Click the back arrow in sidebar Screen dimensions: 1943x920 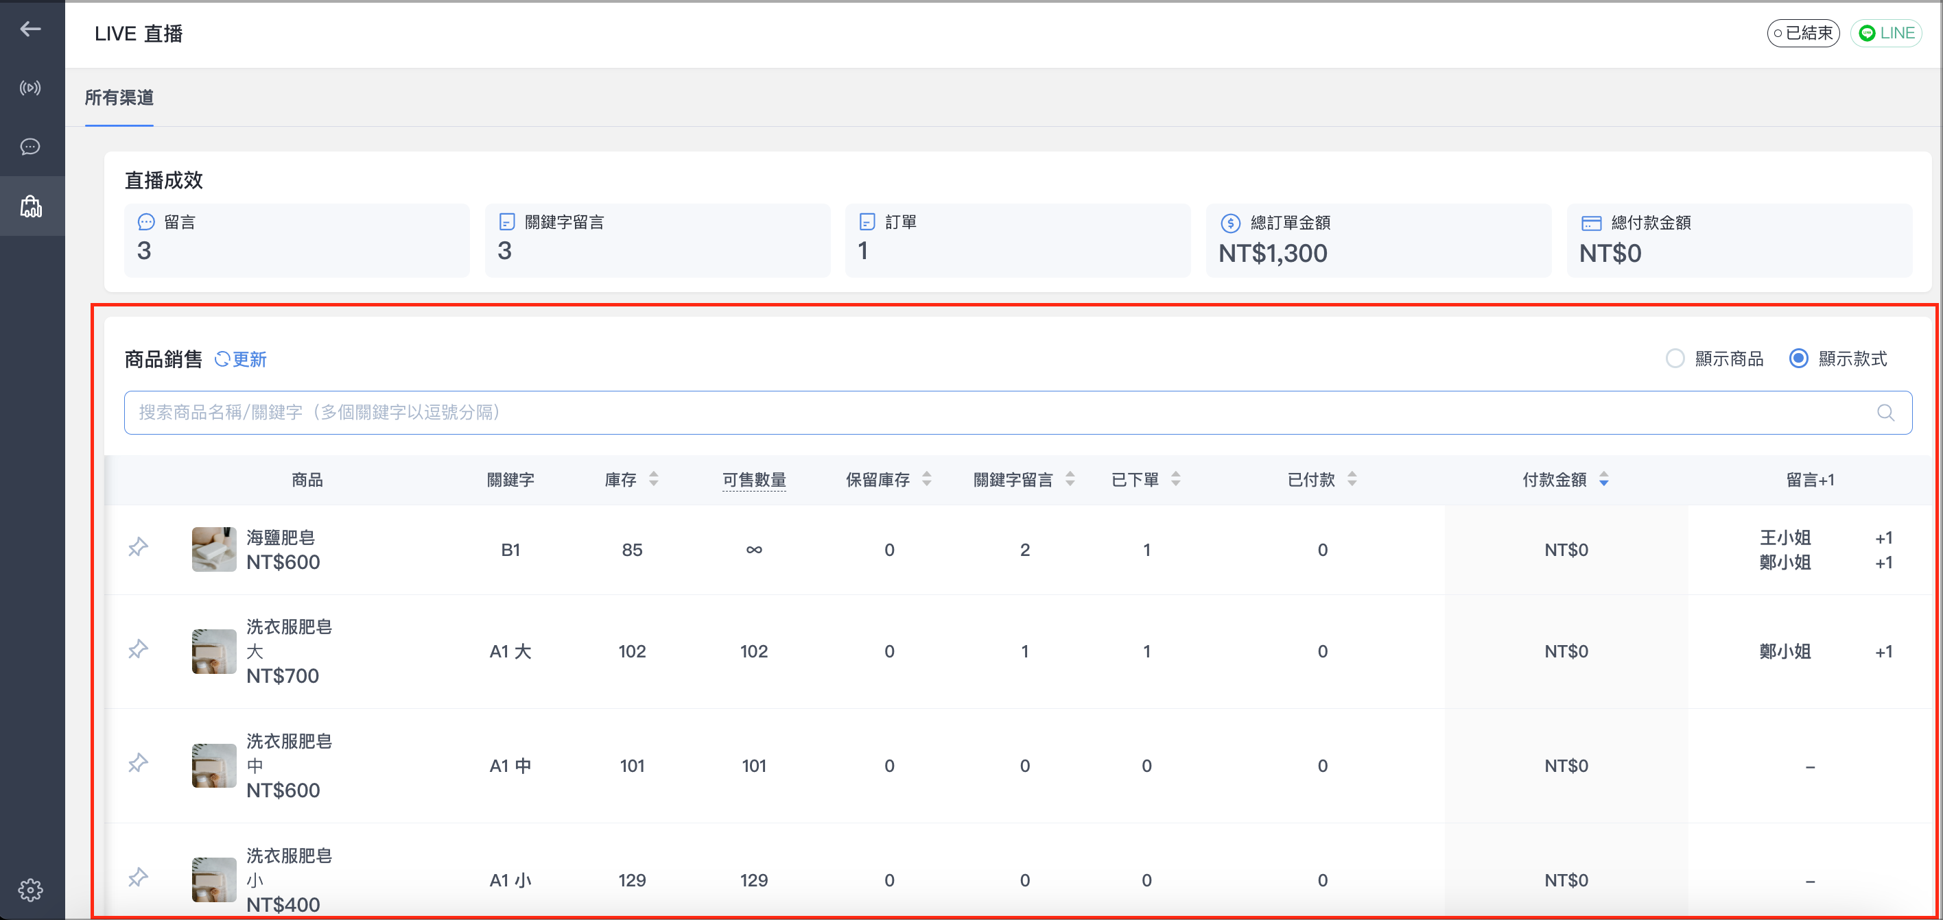(30, 29)
